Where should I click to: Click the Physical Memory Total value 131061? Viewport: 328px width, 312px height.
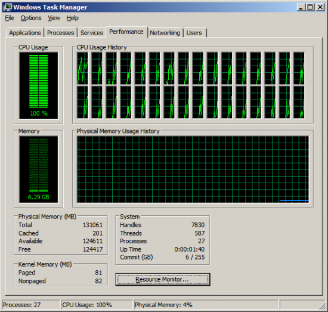click(92, 225)
